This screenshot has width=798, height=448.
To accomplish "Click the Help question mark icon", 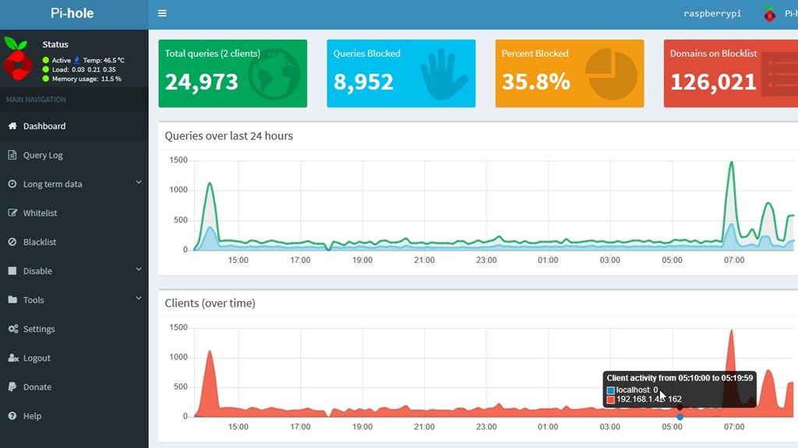I will 12,416.
